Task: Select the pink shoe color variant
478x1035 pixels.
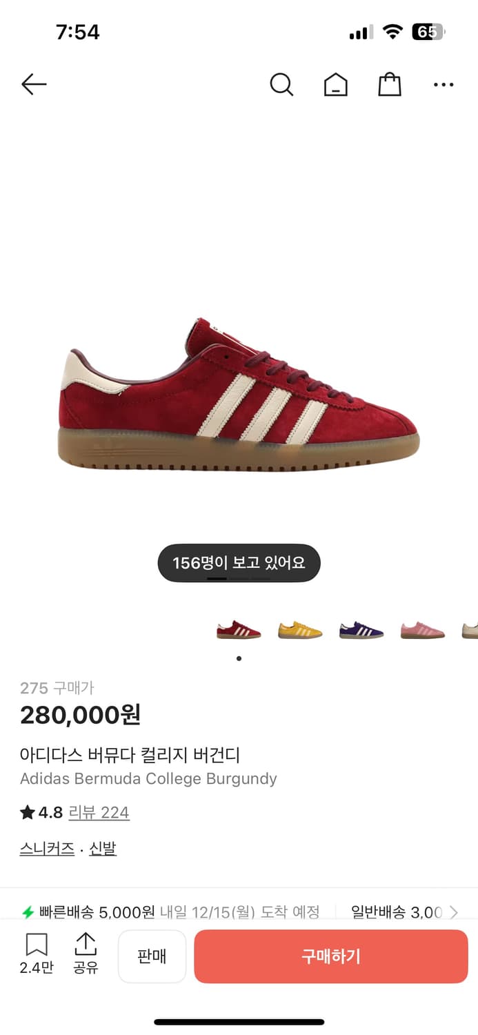Action: click(x=423, y=629)
